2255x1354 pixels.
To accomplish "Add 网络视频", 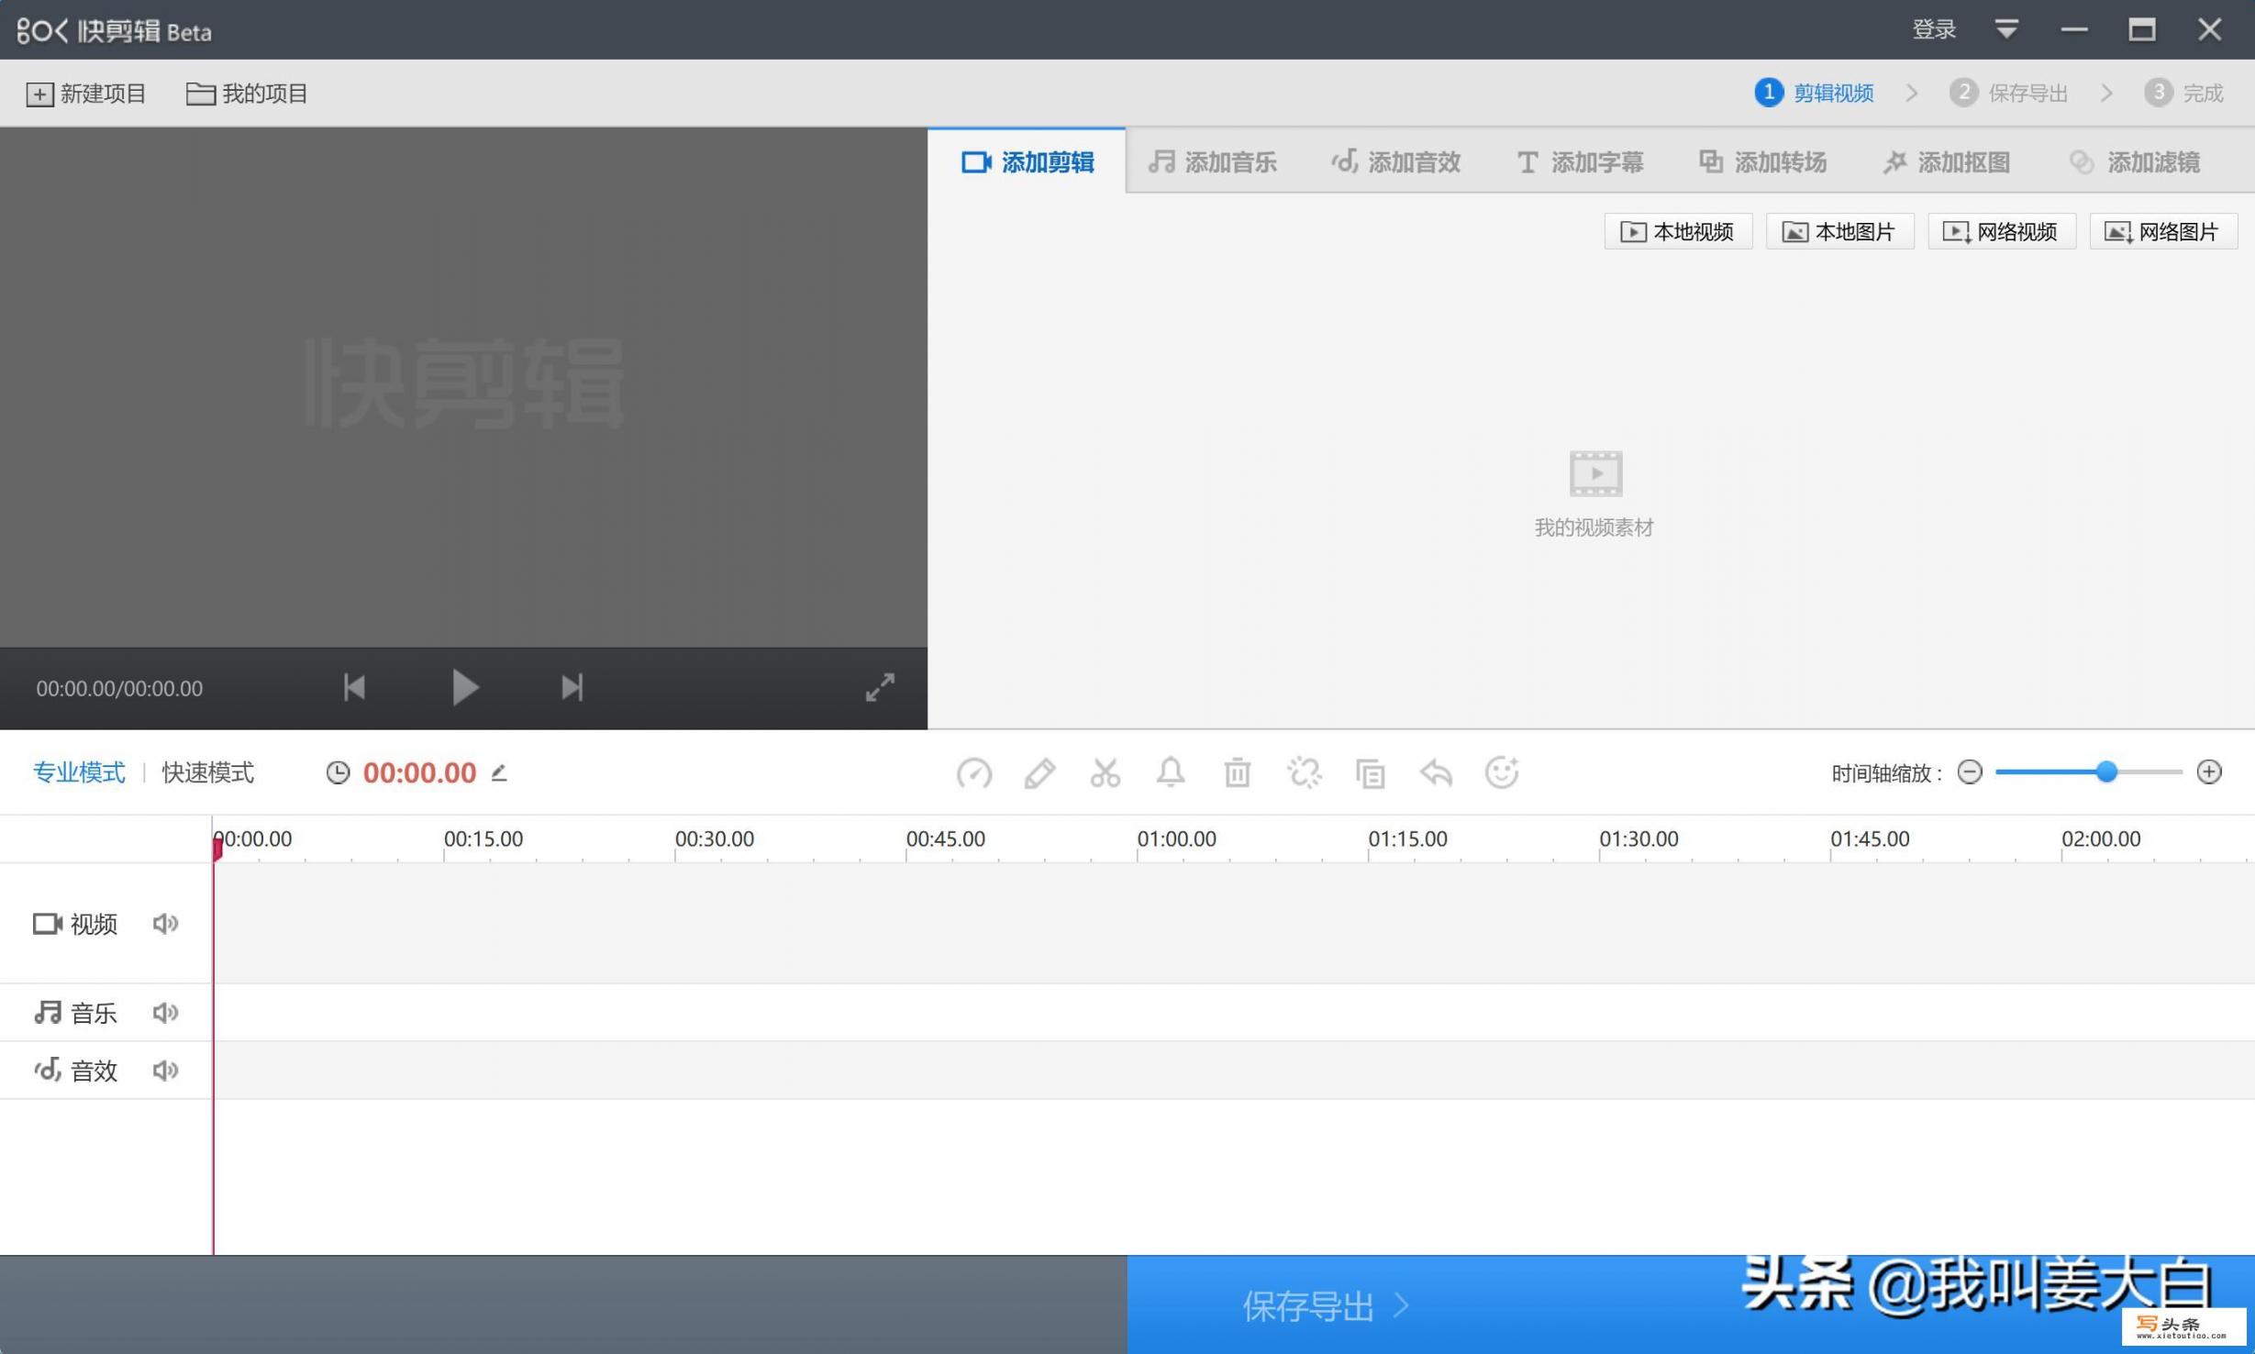I will (2002, 231).
